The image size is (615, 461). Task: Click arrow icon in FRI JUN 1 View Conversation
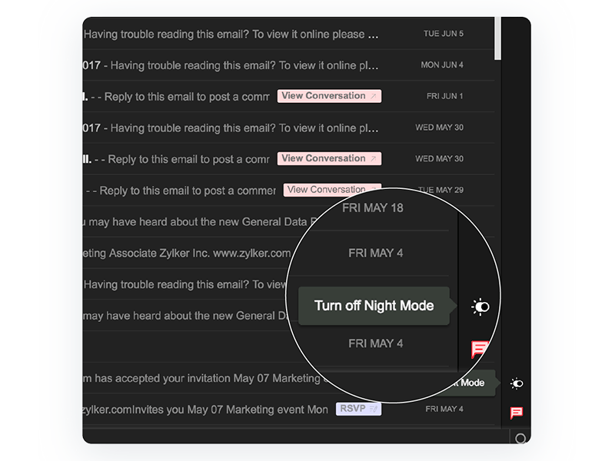[x=374, y=96]
